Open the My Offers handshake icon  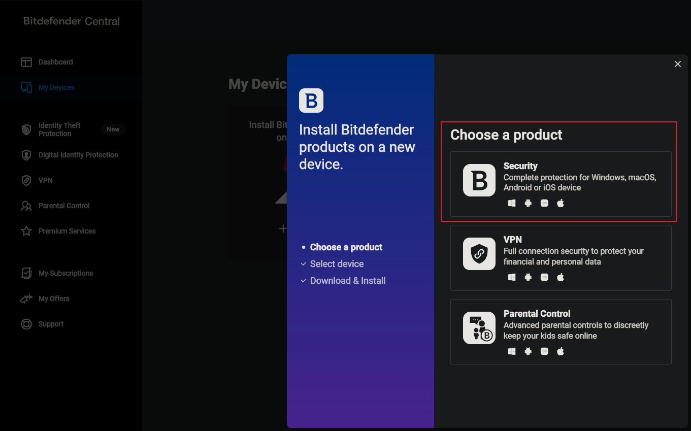click(26, 299)
